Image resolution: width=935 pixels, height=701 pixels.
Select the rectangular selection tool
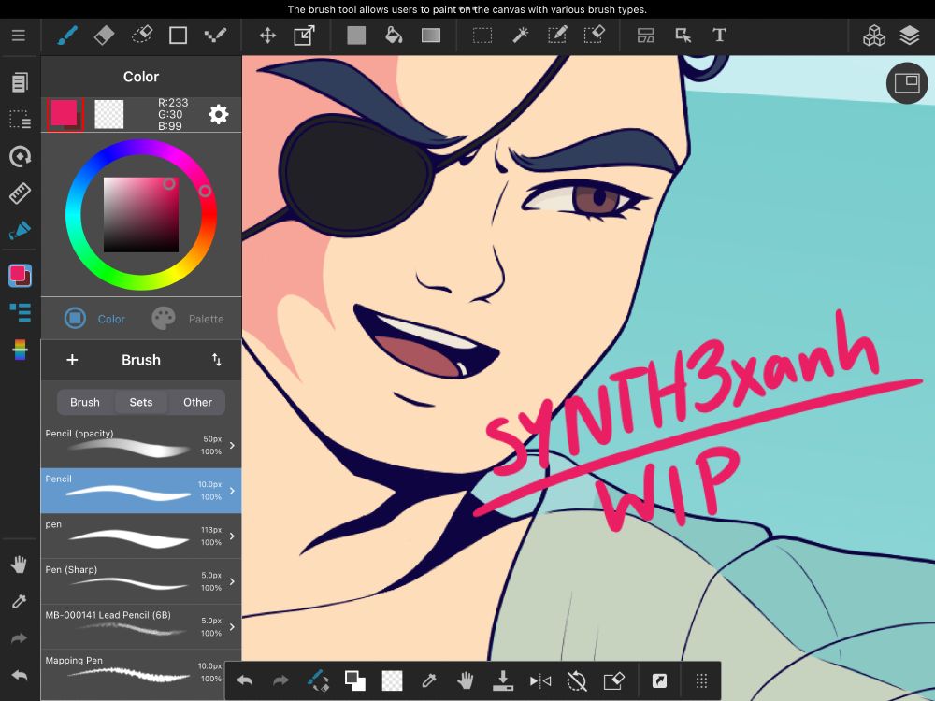point(482,36)
